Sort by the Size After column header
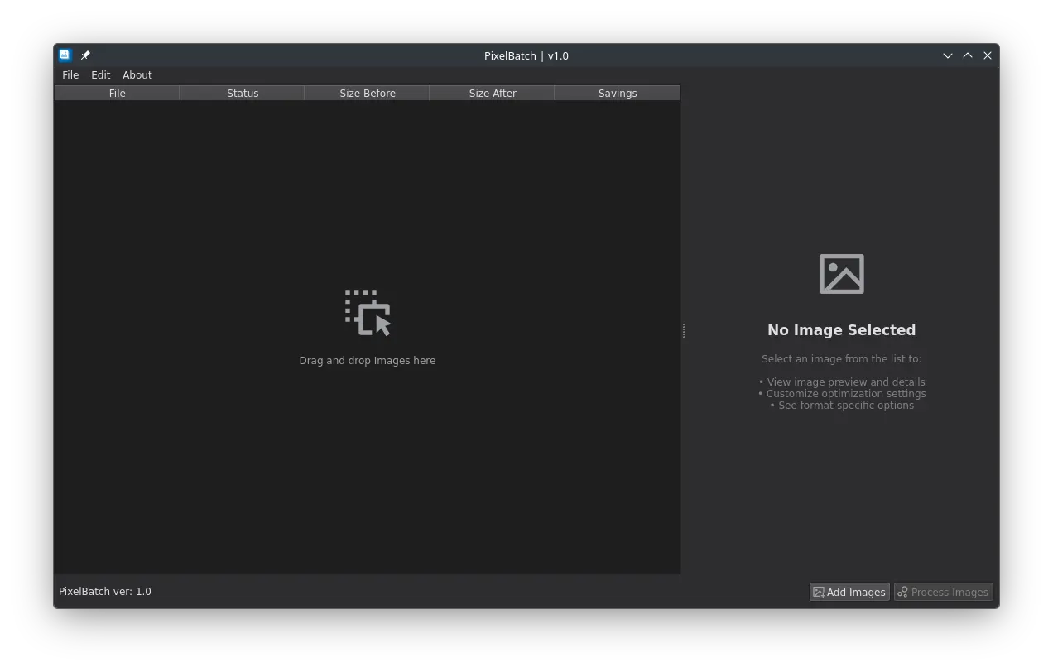 point(493,94)
